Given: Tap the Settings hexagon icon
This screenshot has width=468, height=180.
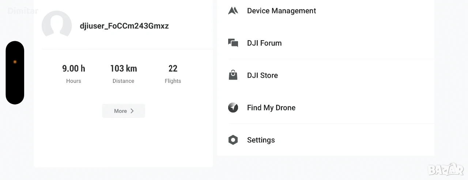Looking at the screenshot, I should (233, 140).
